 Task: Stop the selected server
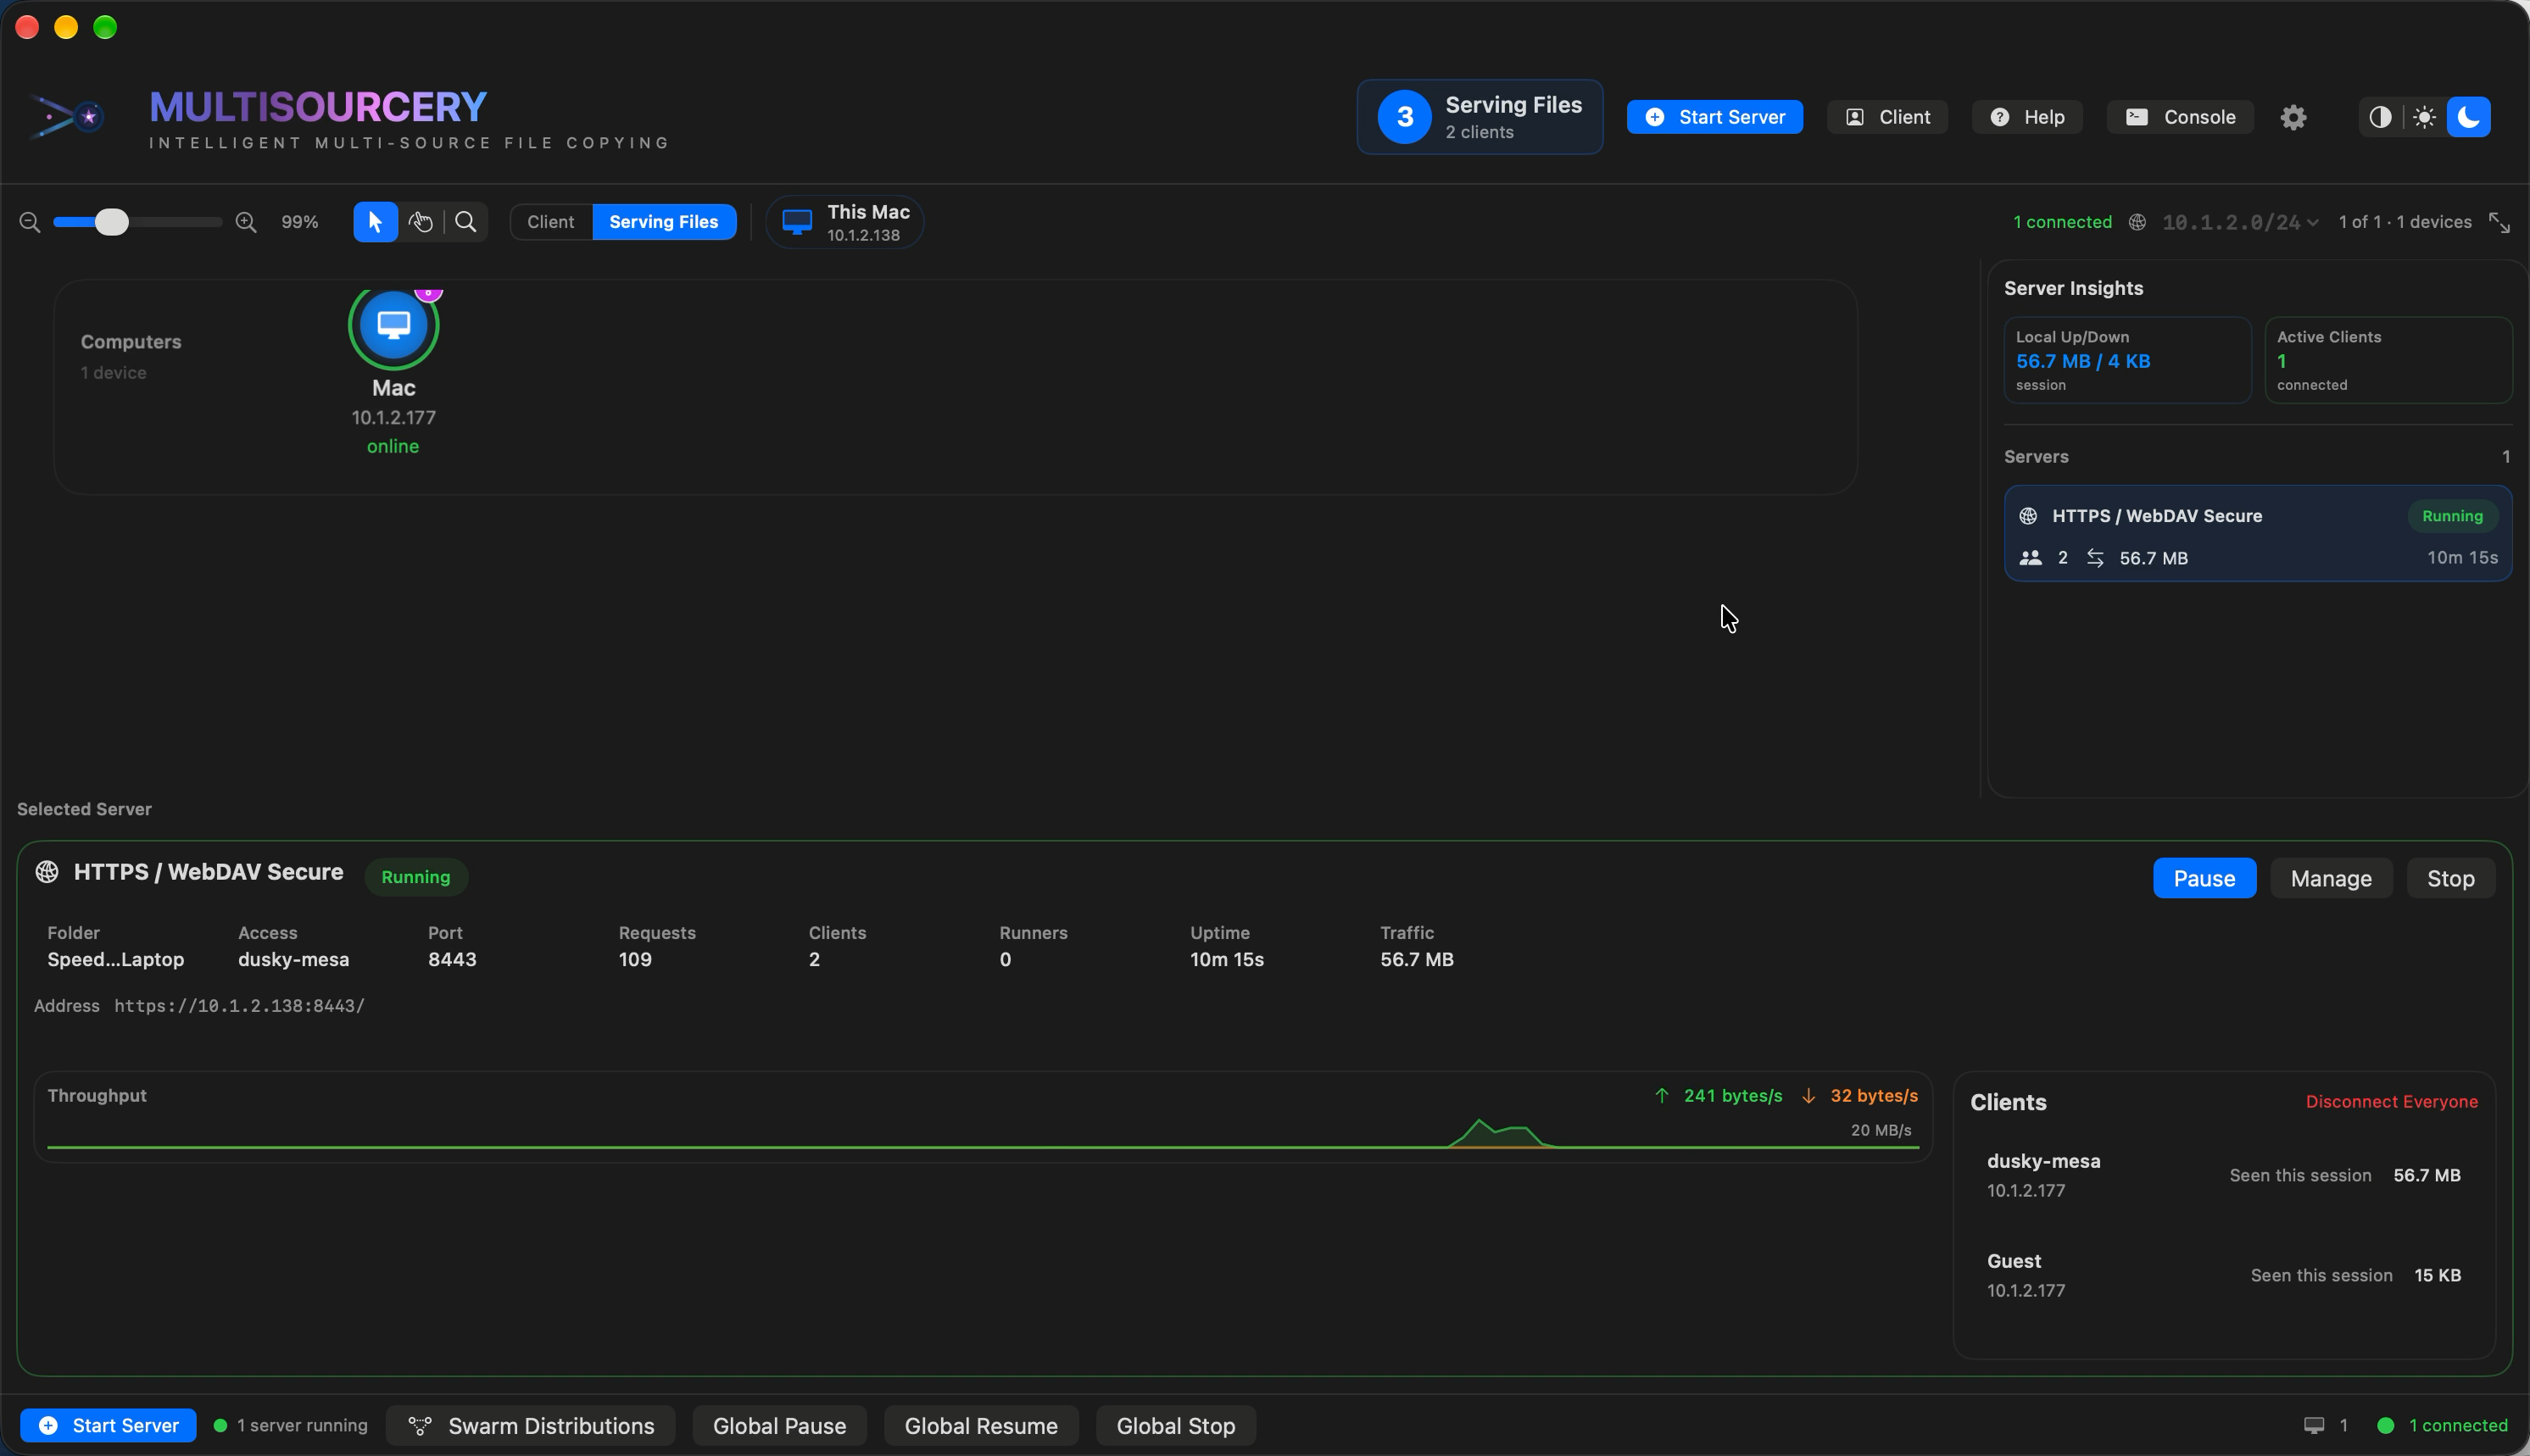2450,878
